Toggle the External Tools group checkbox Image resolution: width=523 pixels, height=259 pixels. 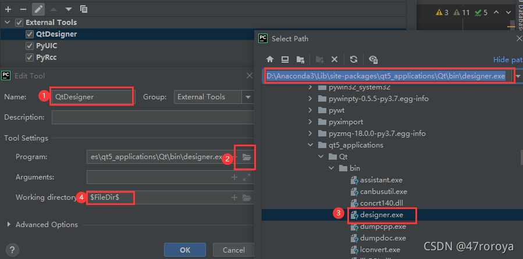[x=19, y=23]
